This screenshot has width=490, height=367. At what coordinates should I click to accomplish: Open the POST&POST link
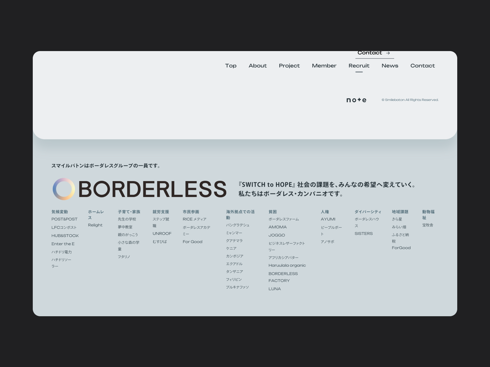pos(64,219)
